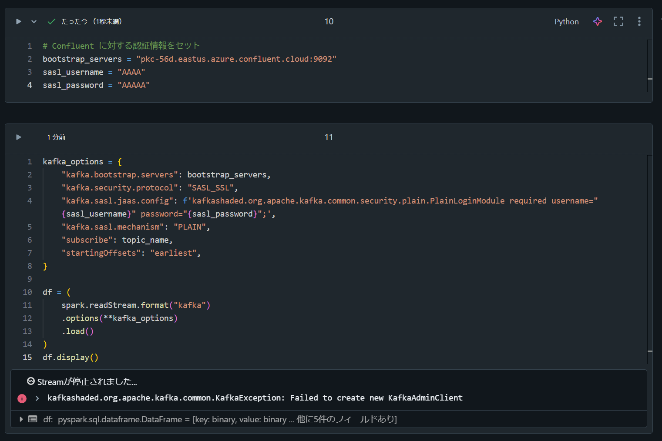
Task: Click the bootstrap_servers URL string in cell 10
Action: 236,59
